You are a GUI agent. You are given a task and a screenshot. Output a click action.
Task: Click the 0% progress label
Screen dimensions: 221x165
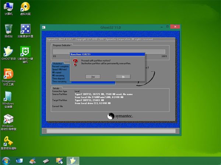tap(55, 56)
